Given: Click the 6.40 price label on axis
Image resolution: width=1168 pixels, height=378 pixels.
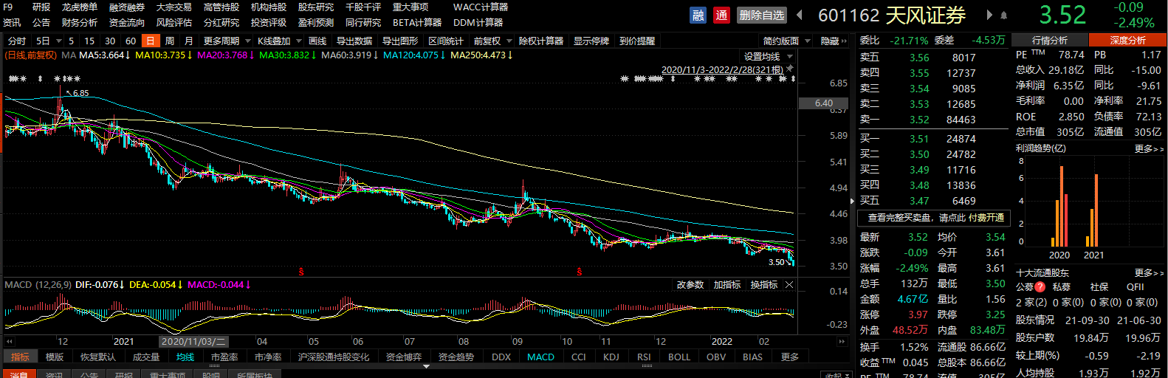Looking at the screenshot, I should click(x=824, y=103).
